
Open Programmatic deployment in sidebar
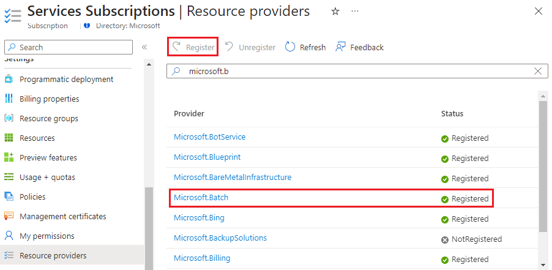tap(66, 79)
